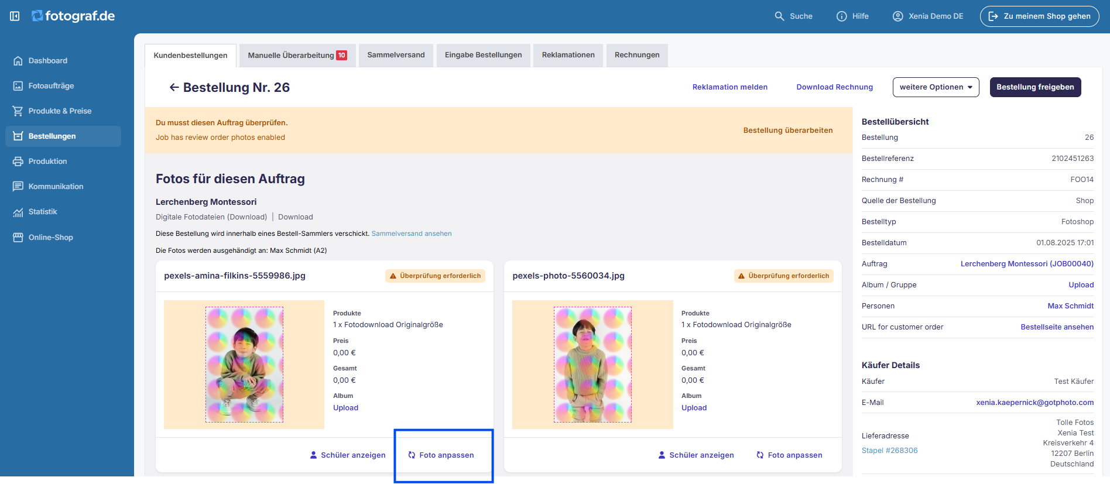
Task: Click the file name pexels-photo-5560034.jpg
Action: (x=568, y=276)
